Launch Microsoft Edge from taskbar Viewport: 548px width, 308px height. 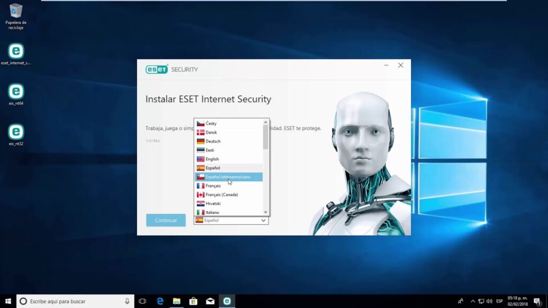tap(159, 301)
